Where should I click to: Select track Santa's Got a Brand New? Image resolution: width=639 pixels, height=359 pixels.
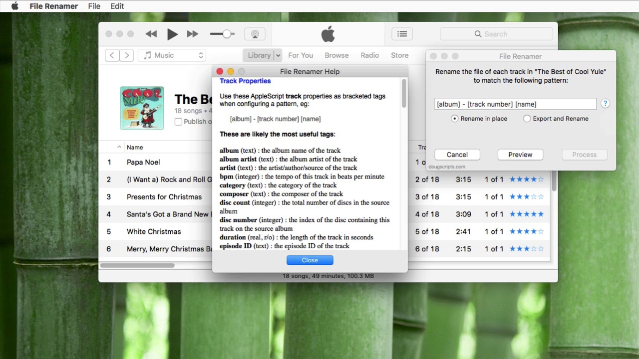coord(169,214)
